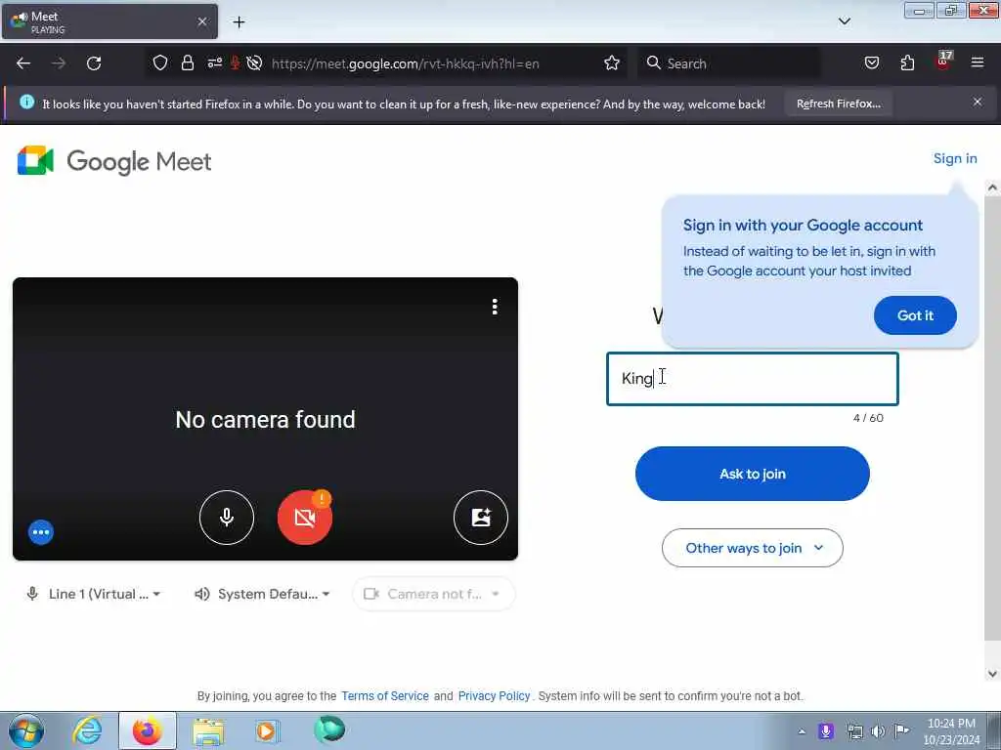Launch Internet Explorer from taskbar
The image size is (1001, 750).
[87, 730]
